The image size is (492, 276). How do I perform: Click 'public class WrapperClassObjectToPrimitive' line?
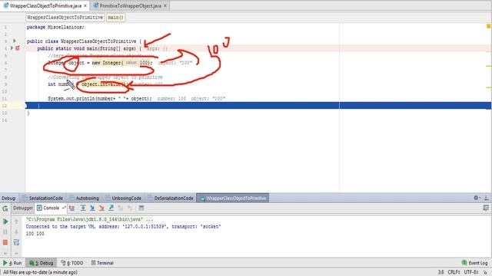click(x=84, y=41)
